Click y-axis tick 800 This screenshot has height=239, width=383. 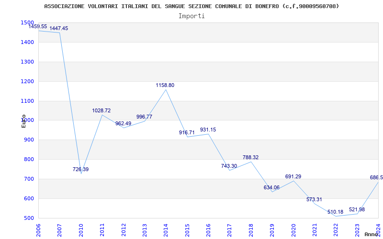point(29,160)
